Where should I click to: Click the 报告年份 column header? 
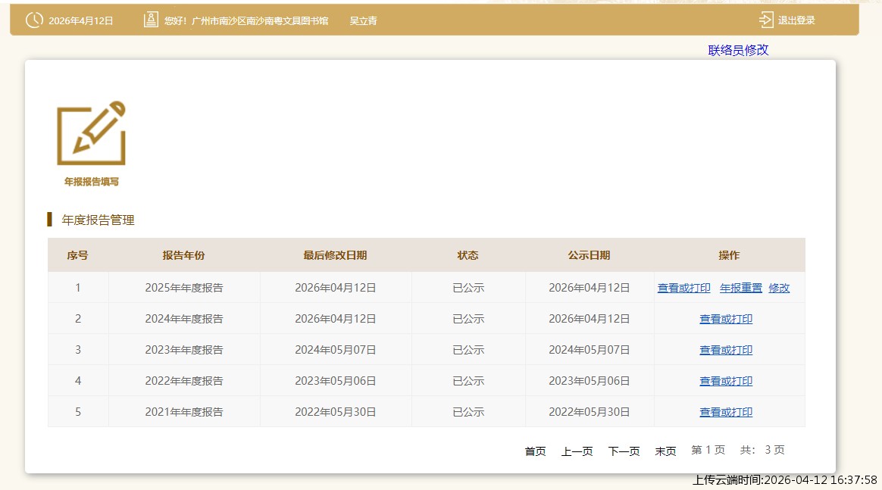point(183,255)
